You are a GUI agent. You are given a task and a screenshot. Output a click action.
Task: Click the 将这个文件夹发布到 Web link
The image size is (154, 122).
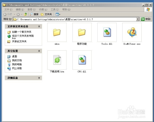[x=23, y=37]
